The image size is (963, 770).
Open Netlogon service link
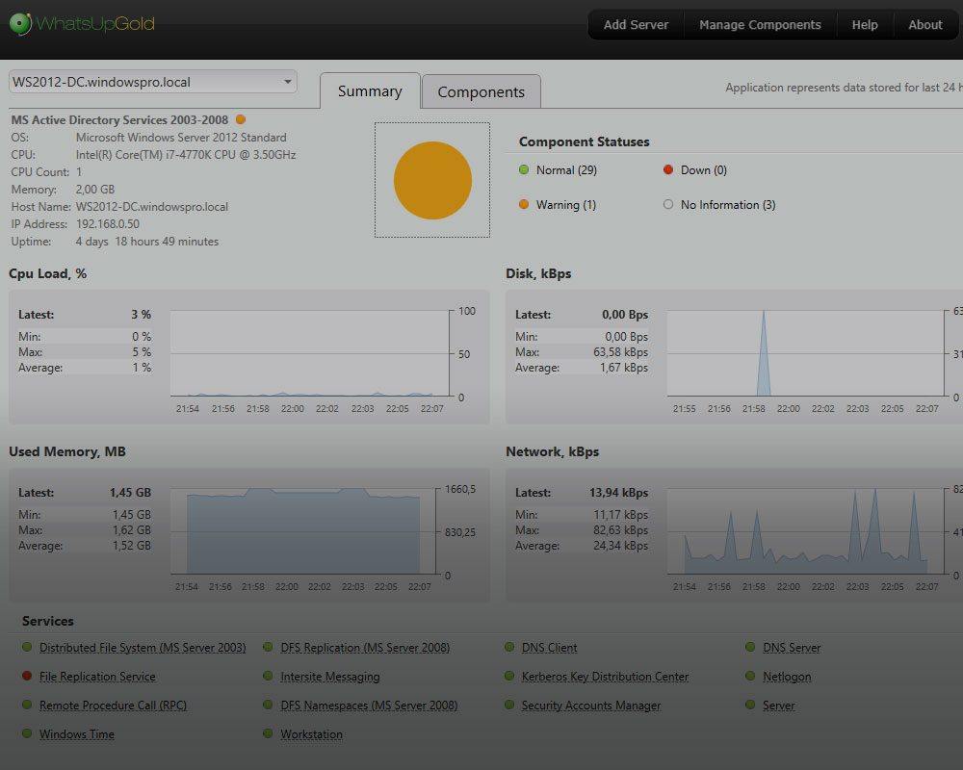[x=787, y=677]
